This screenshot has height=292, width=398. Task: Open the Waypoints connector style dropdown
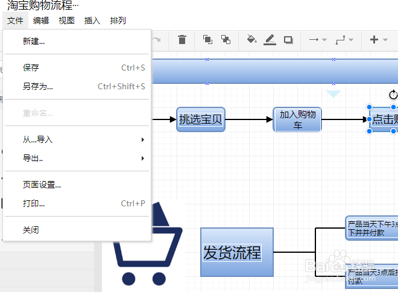click(344, 40)
